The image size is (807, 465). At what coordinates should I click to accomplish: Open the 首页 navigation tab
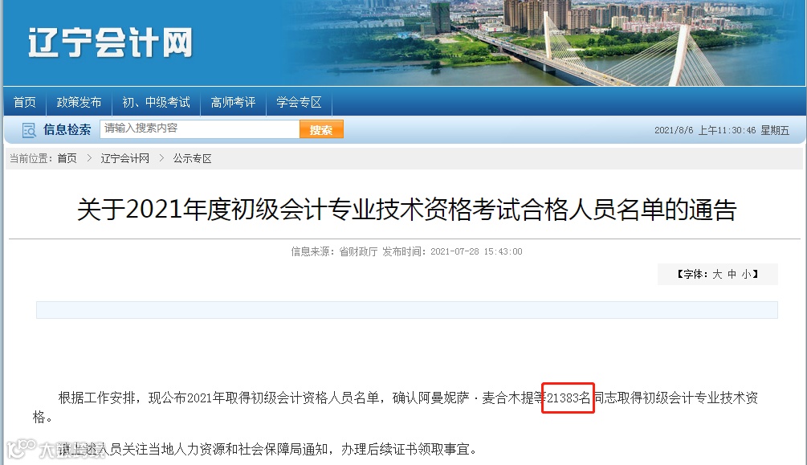(25, 103)
